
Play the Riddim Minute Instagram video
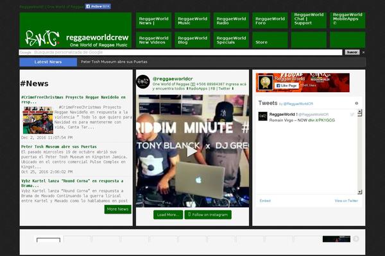point(192,151)
